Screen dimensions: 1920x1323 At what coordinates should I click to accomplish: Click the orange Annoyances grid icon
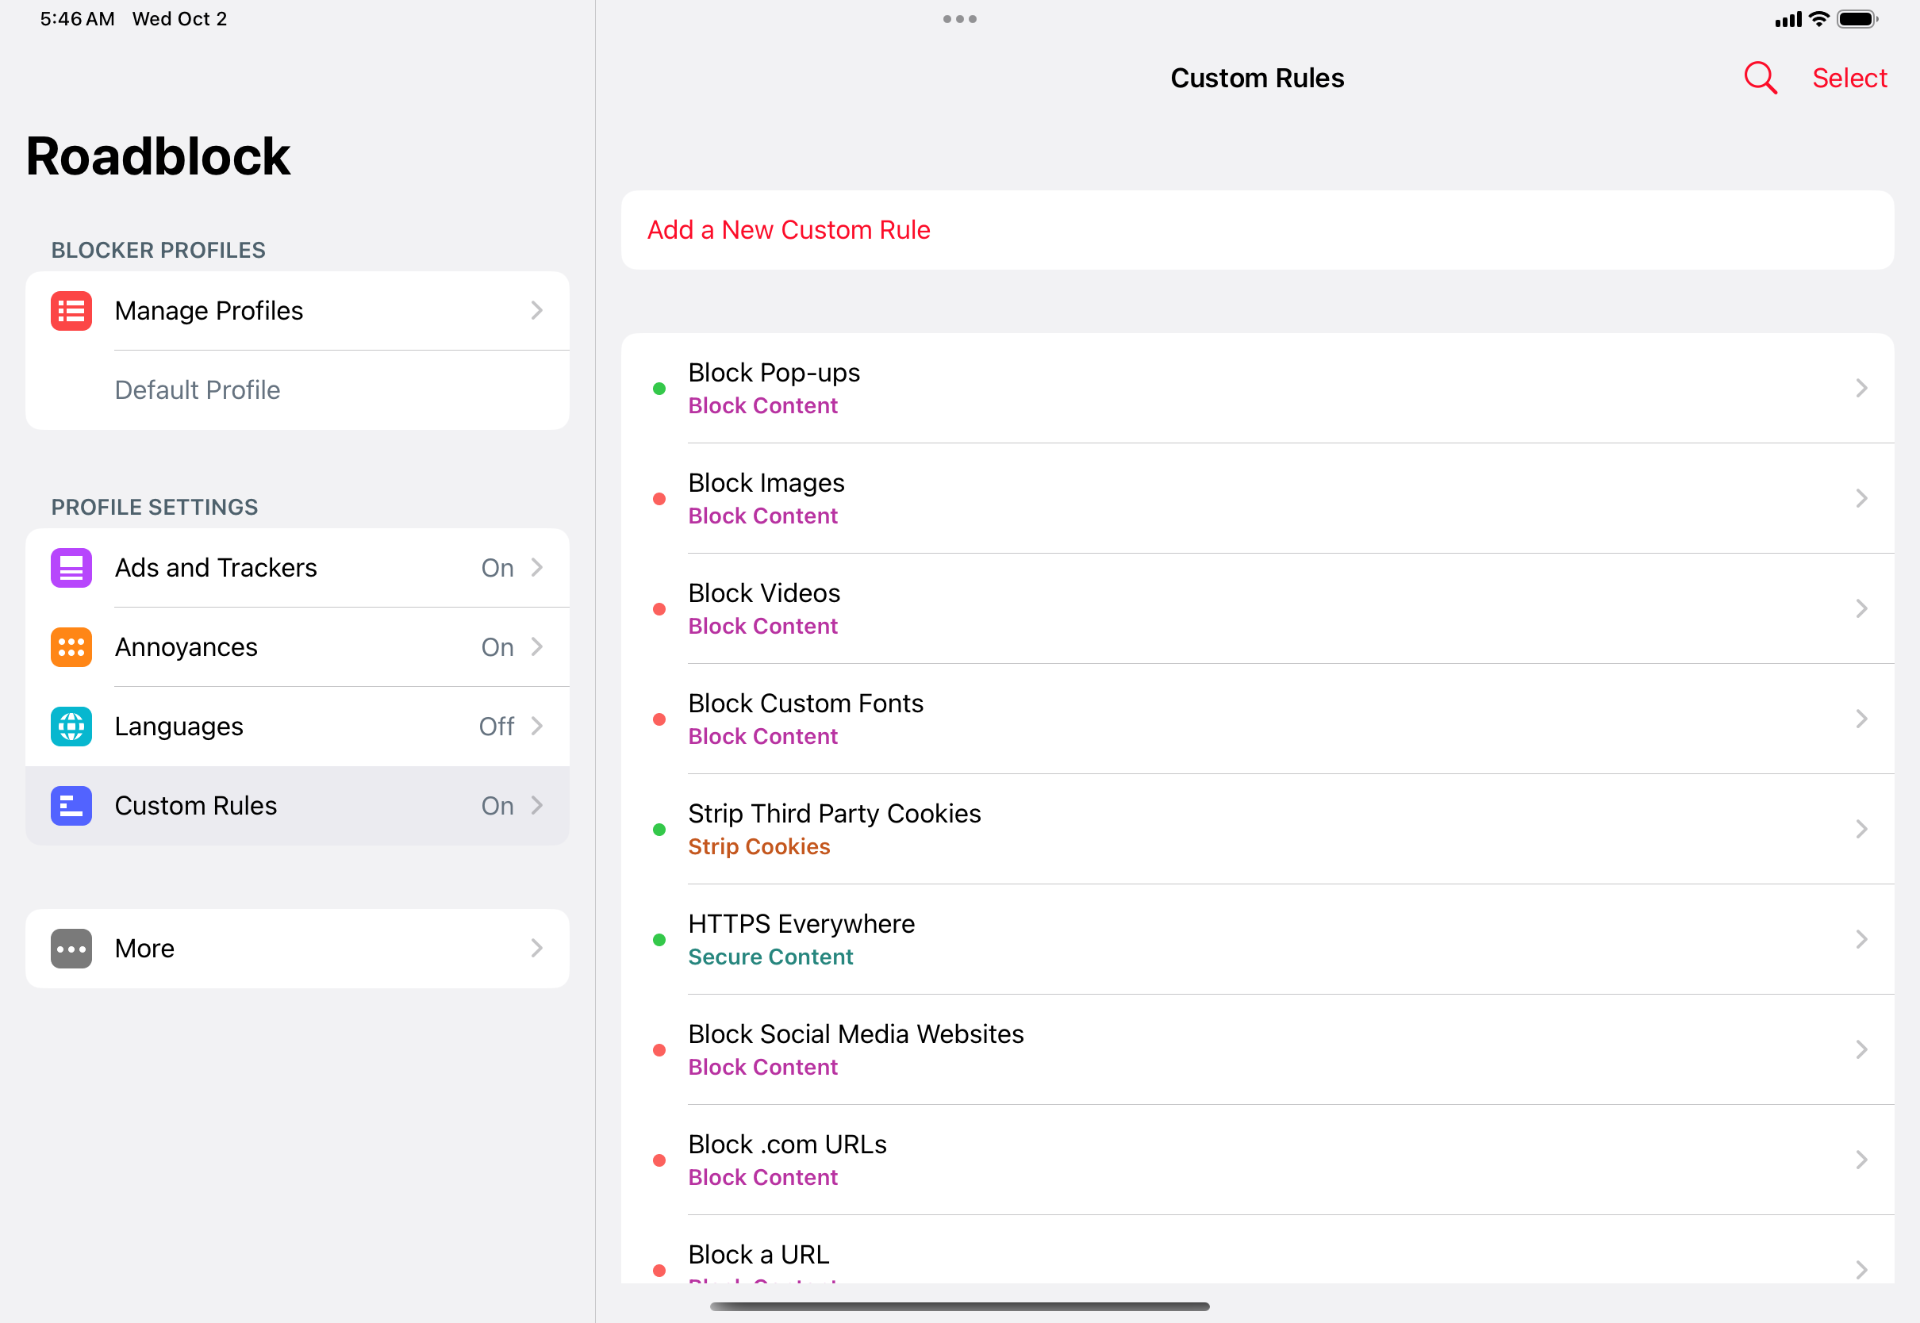[x=71, y=647]
